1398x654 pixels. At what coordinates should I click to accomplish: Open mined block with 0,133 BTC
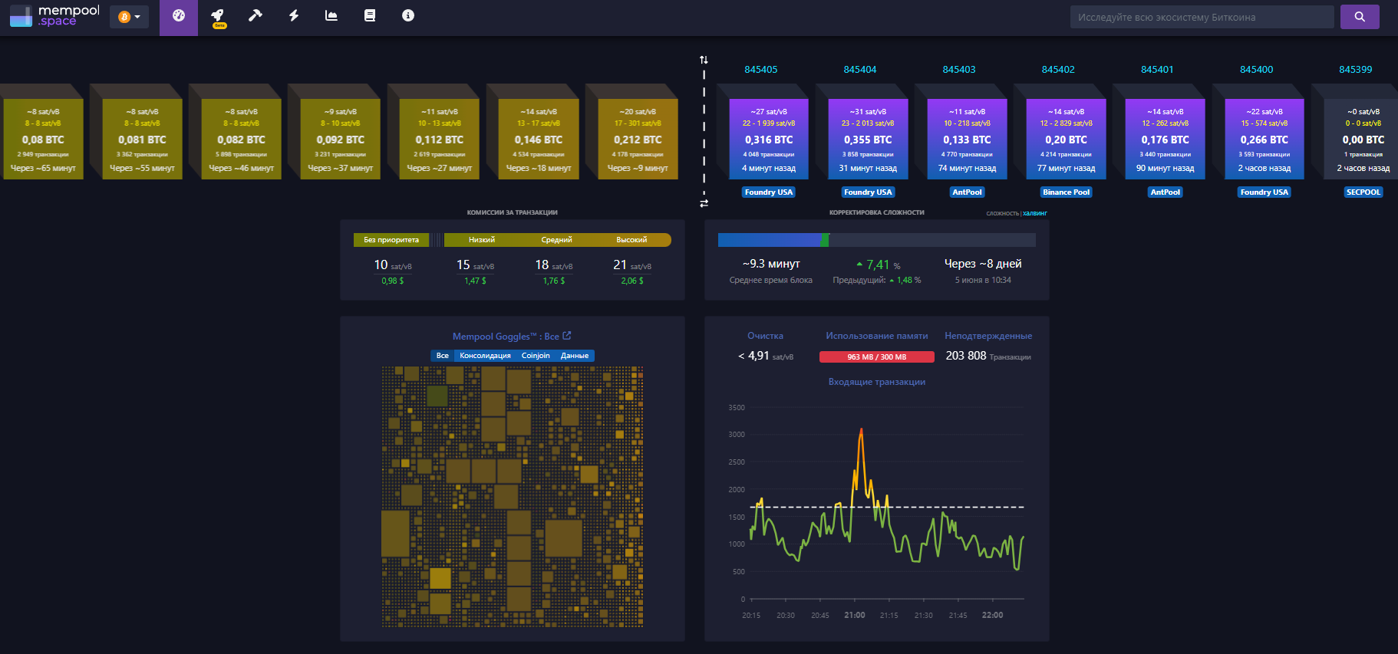coord(967,139)
